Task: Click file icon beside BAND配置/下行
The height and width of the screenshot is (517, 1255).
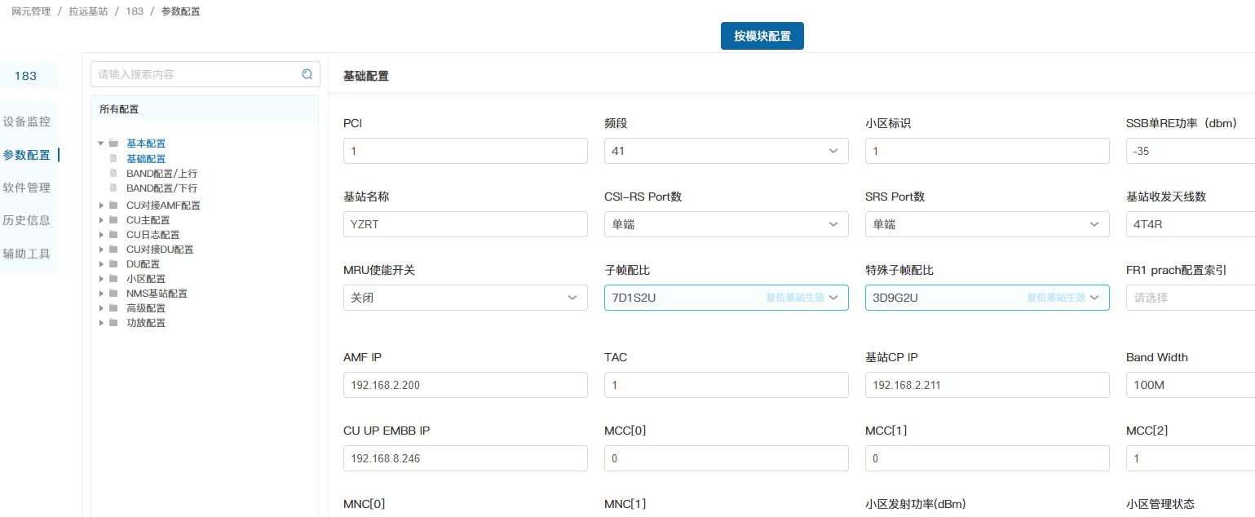Action: click(x=113, y=188)
